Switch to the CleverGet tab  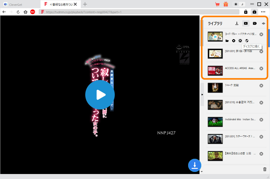tap(20, 4)
